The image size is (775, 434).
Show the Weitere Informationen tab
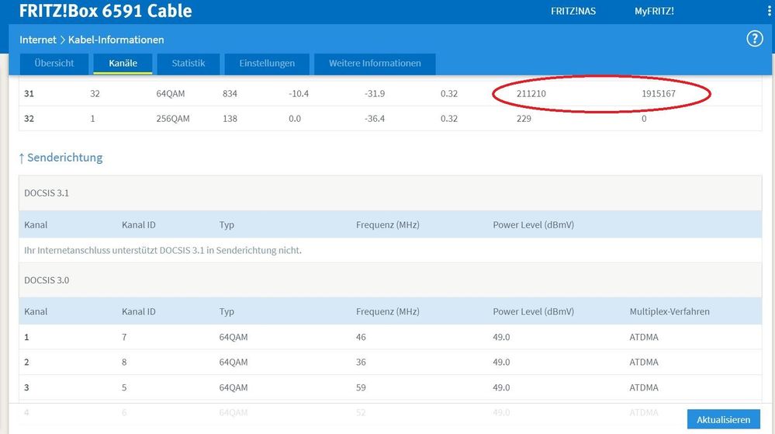click(x=375, y=64)
